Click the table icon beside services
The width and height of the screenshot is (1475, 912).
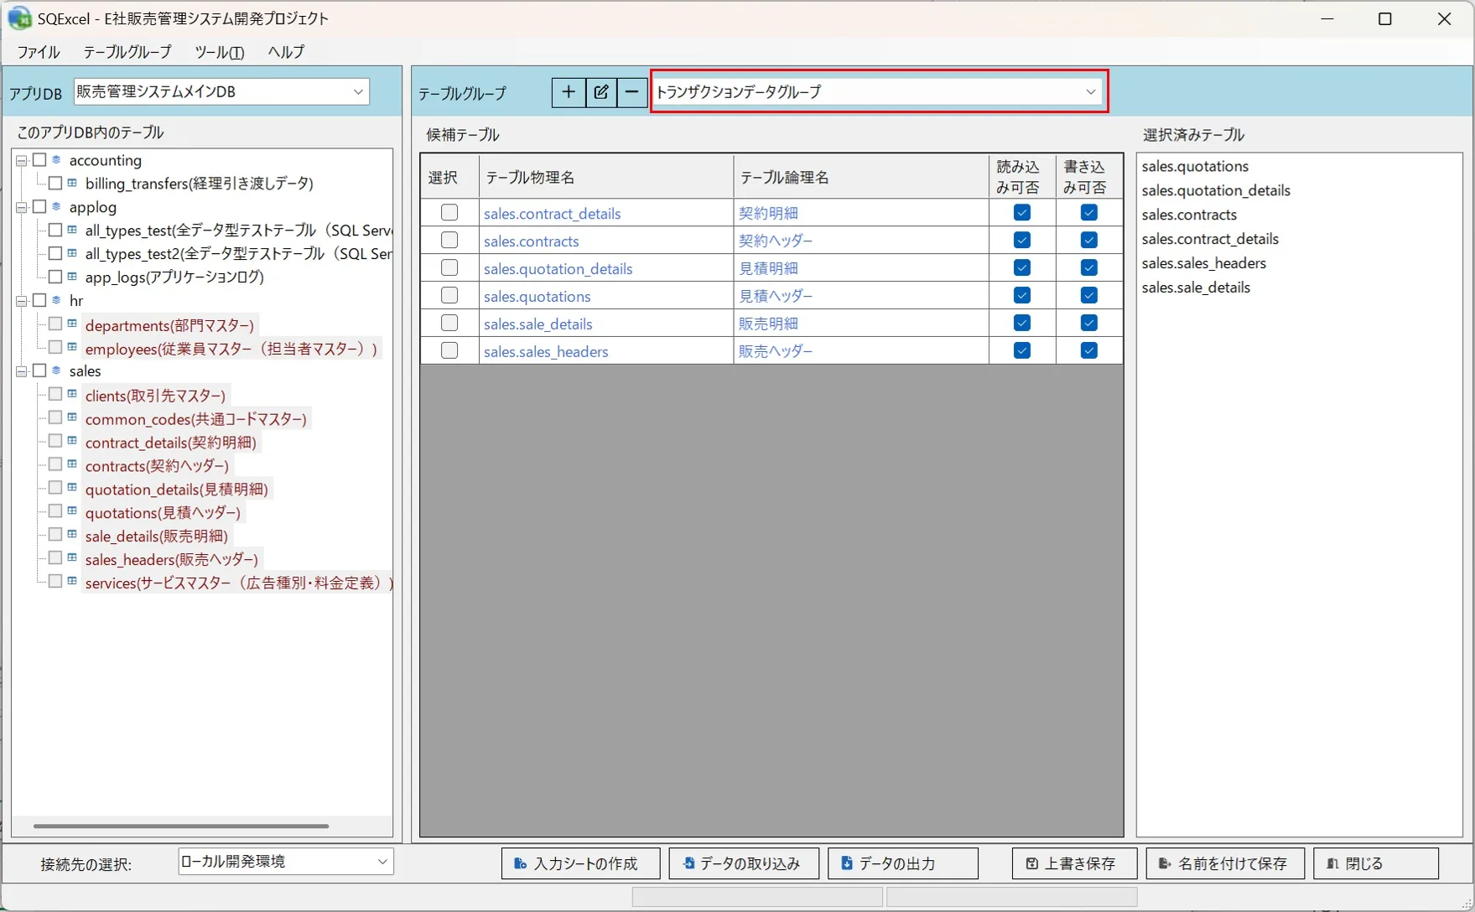pyautogui.click(x=73, y=581)
